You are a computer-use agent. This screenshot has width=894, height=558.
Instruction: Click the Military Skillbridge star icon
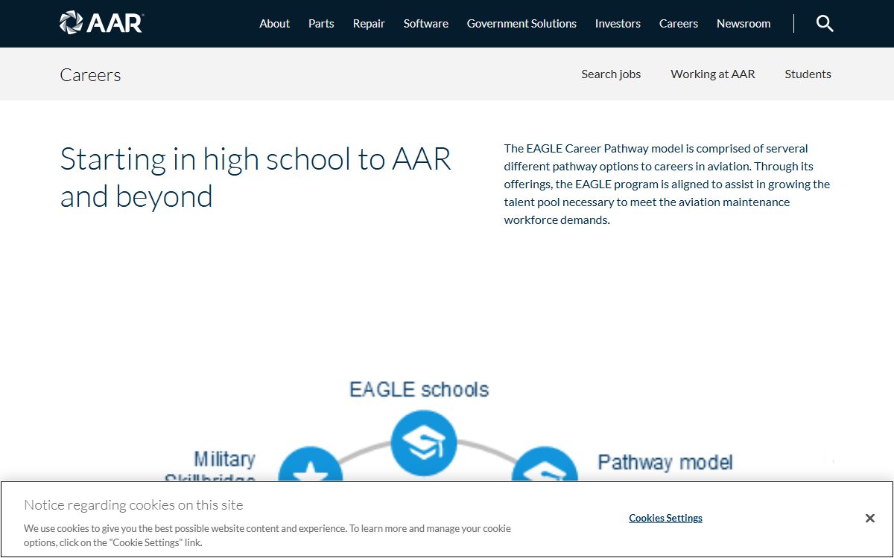[x=311, y=464]
